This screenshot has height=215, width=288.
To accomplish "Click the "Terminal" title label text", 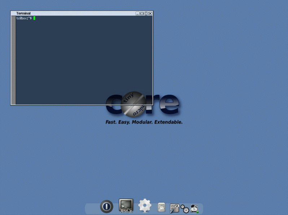I will [23, 13].
